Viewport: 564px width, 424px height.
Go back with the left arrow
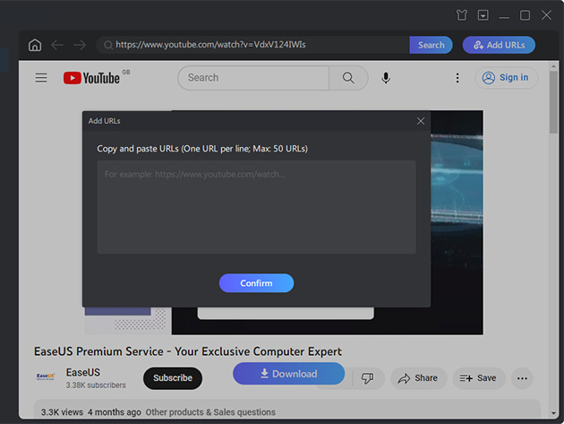pyautogui.click(x=57, y=45)
